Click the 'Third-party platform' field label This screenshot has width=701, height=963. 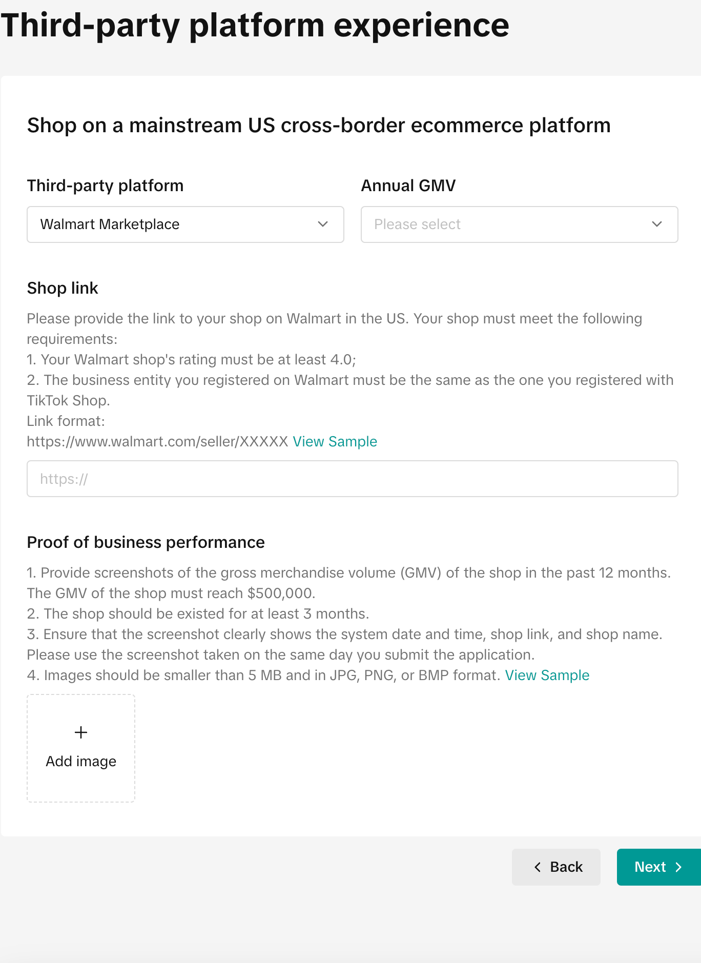[105, 186]
